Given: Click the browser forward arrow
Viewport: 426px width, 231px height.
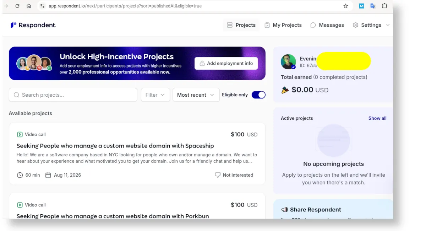Looking at the screenshot, I should tap(6, 6).
